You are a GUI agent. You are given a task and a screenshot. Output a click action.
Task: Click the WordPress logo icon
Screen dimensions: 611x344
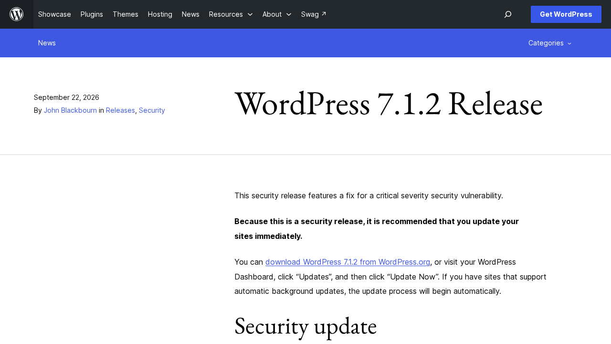[17, 14]
